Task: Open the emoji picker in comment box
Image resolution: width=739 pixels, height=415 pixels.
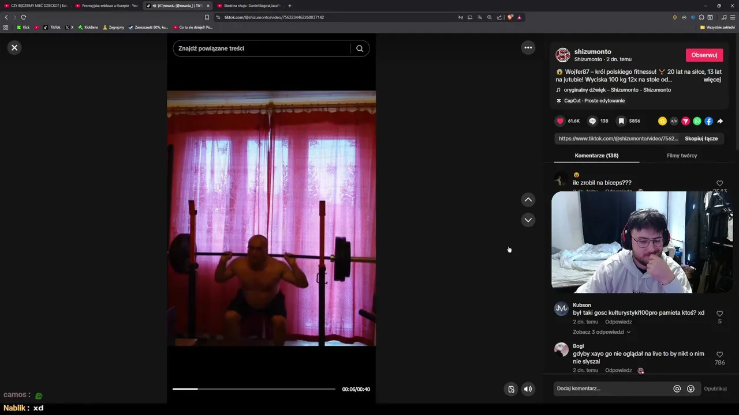Action: pos(691,388)
